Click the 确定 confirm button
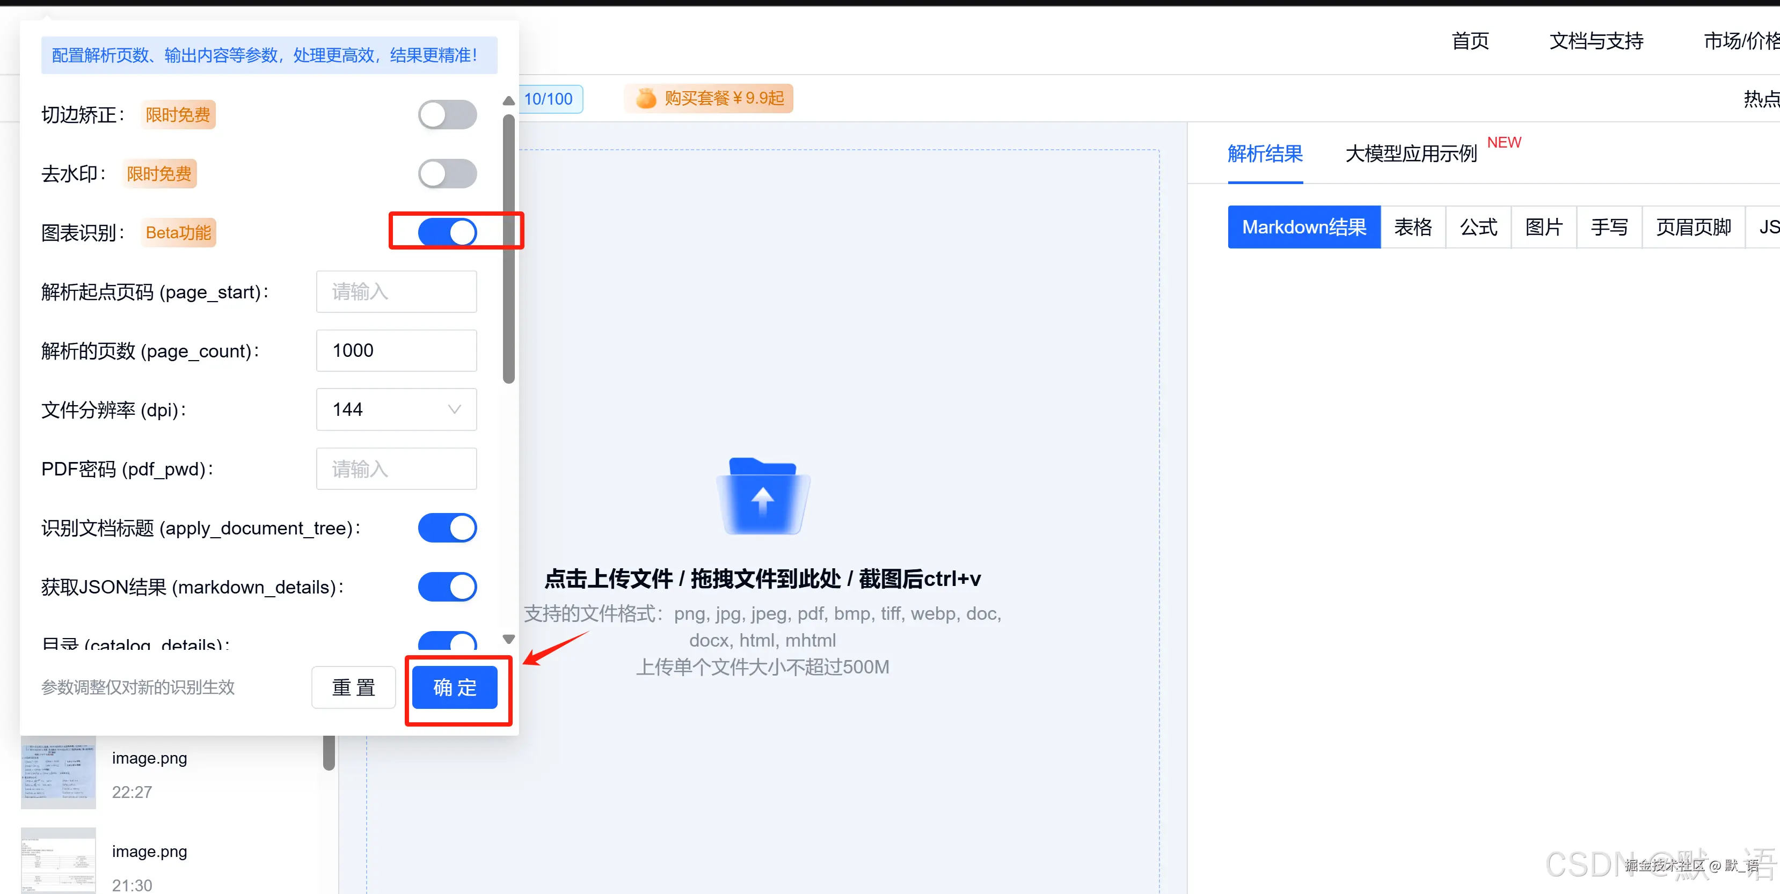The width and height of the screenshot is (1780, 894). pos(455,687)
